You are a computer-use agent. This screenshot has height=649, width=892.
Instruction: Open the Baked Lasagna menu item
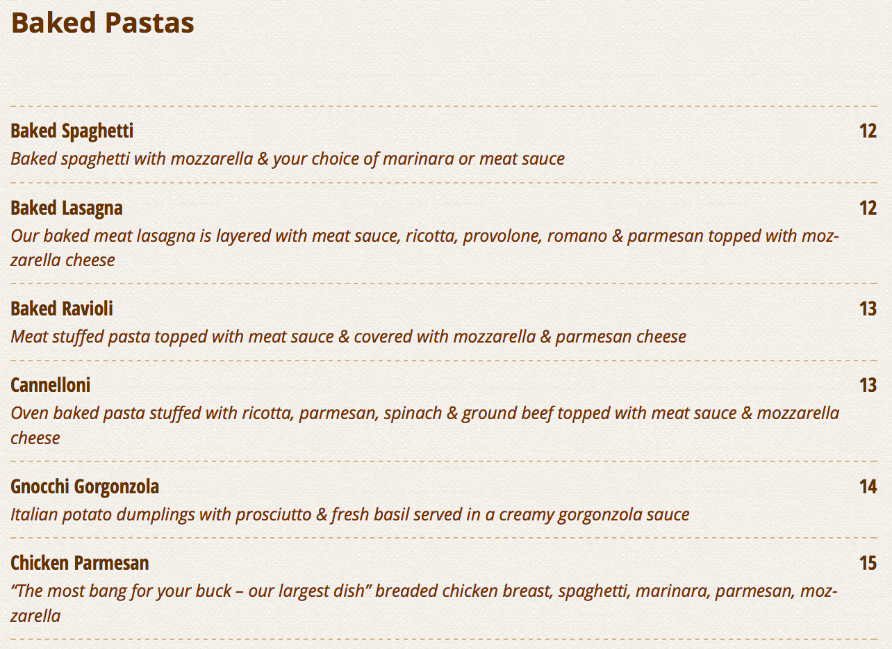coord(67,208)
